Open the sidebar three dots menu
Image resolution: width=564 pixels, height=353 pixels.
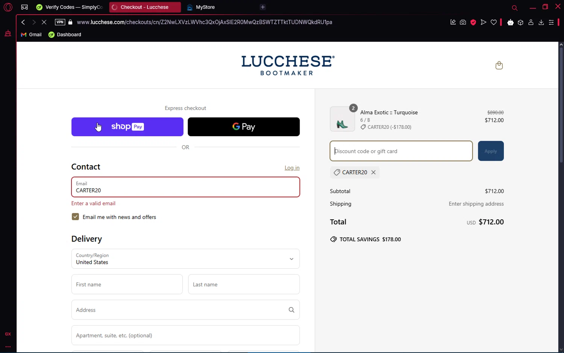8,347
